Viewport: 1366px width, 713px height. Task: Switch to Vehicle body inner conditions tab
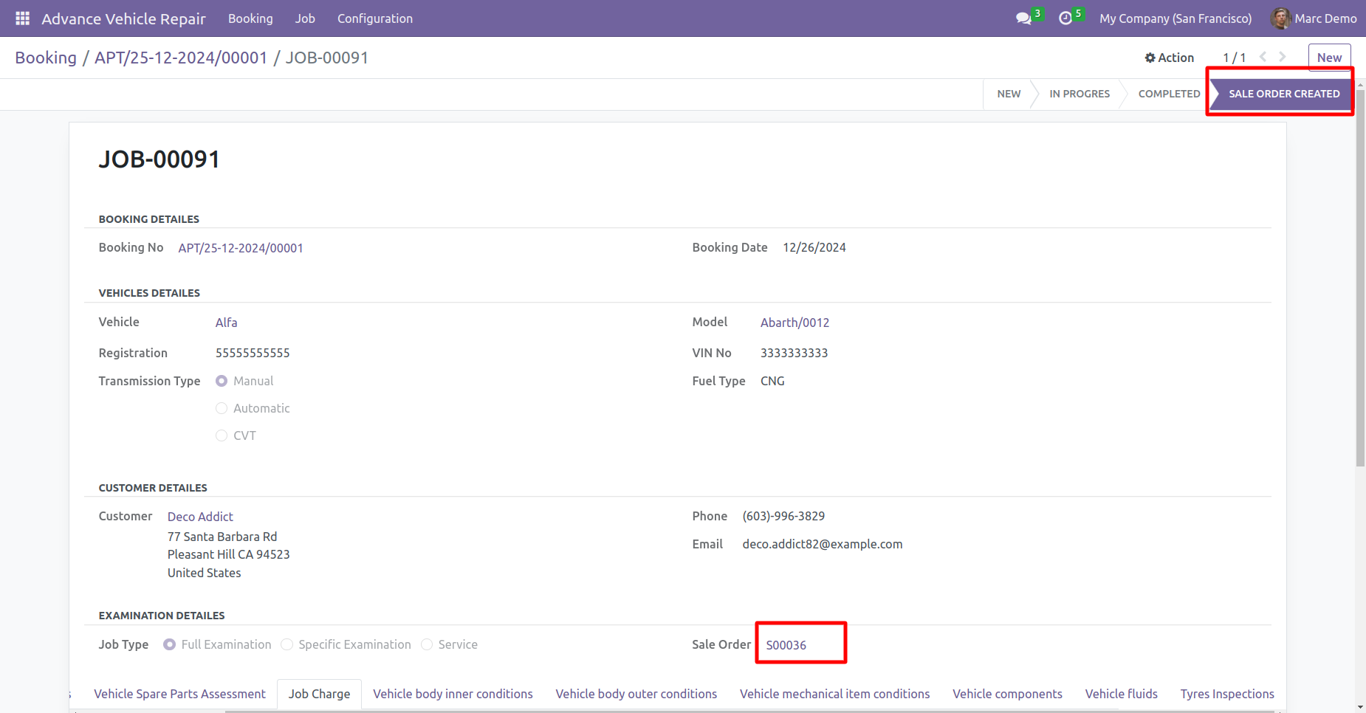tap(453, 694)
